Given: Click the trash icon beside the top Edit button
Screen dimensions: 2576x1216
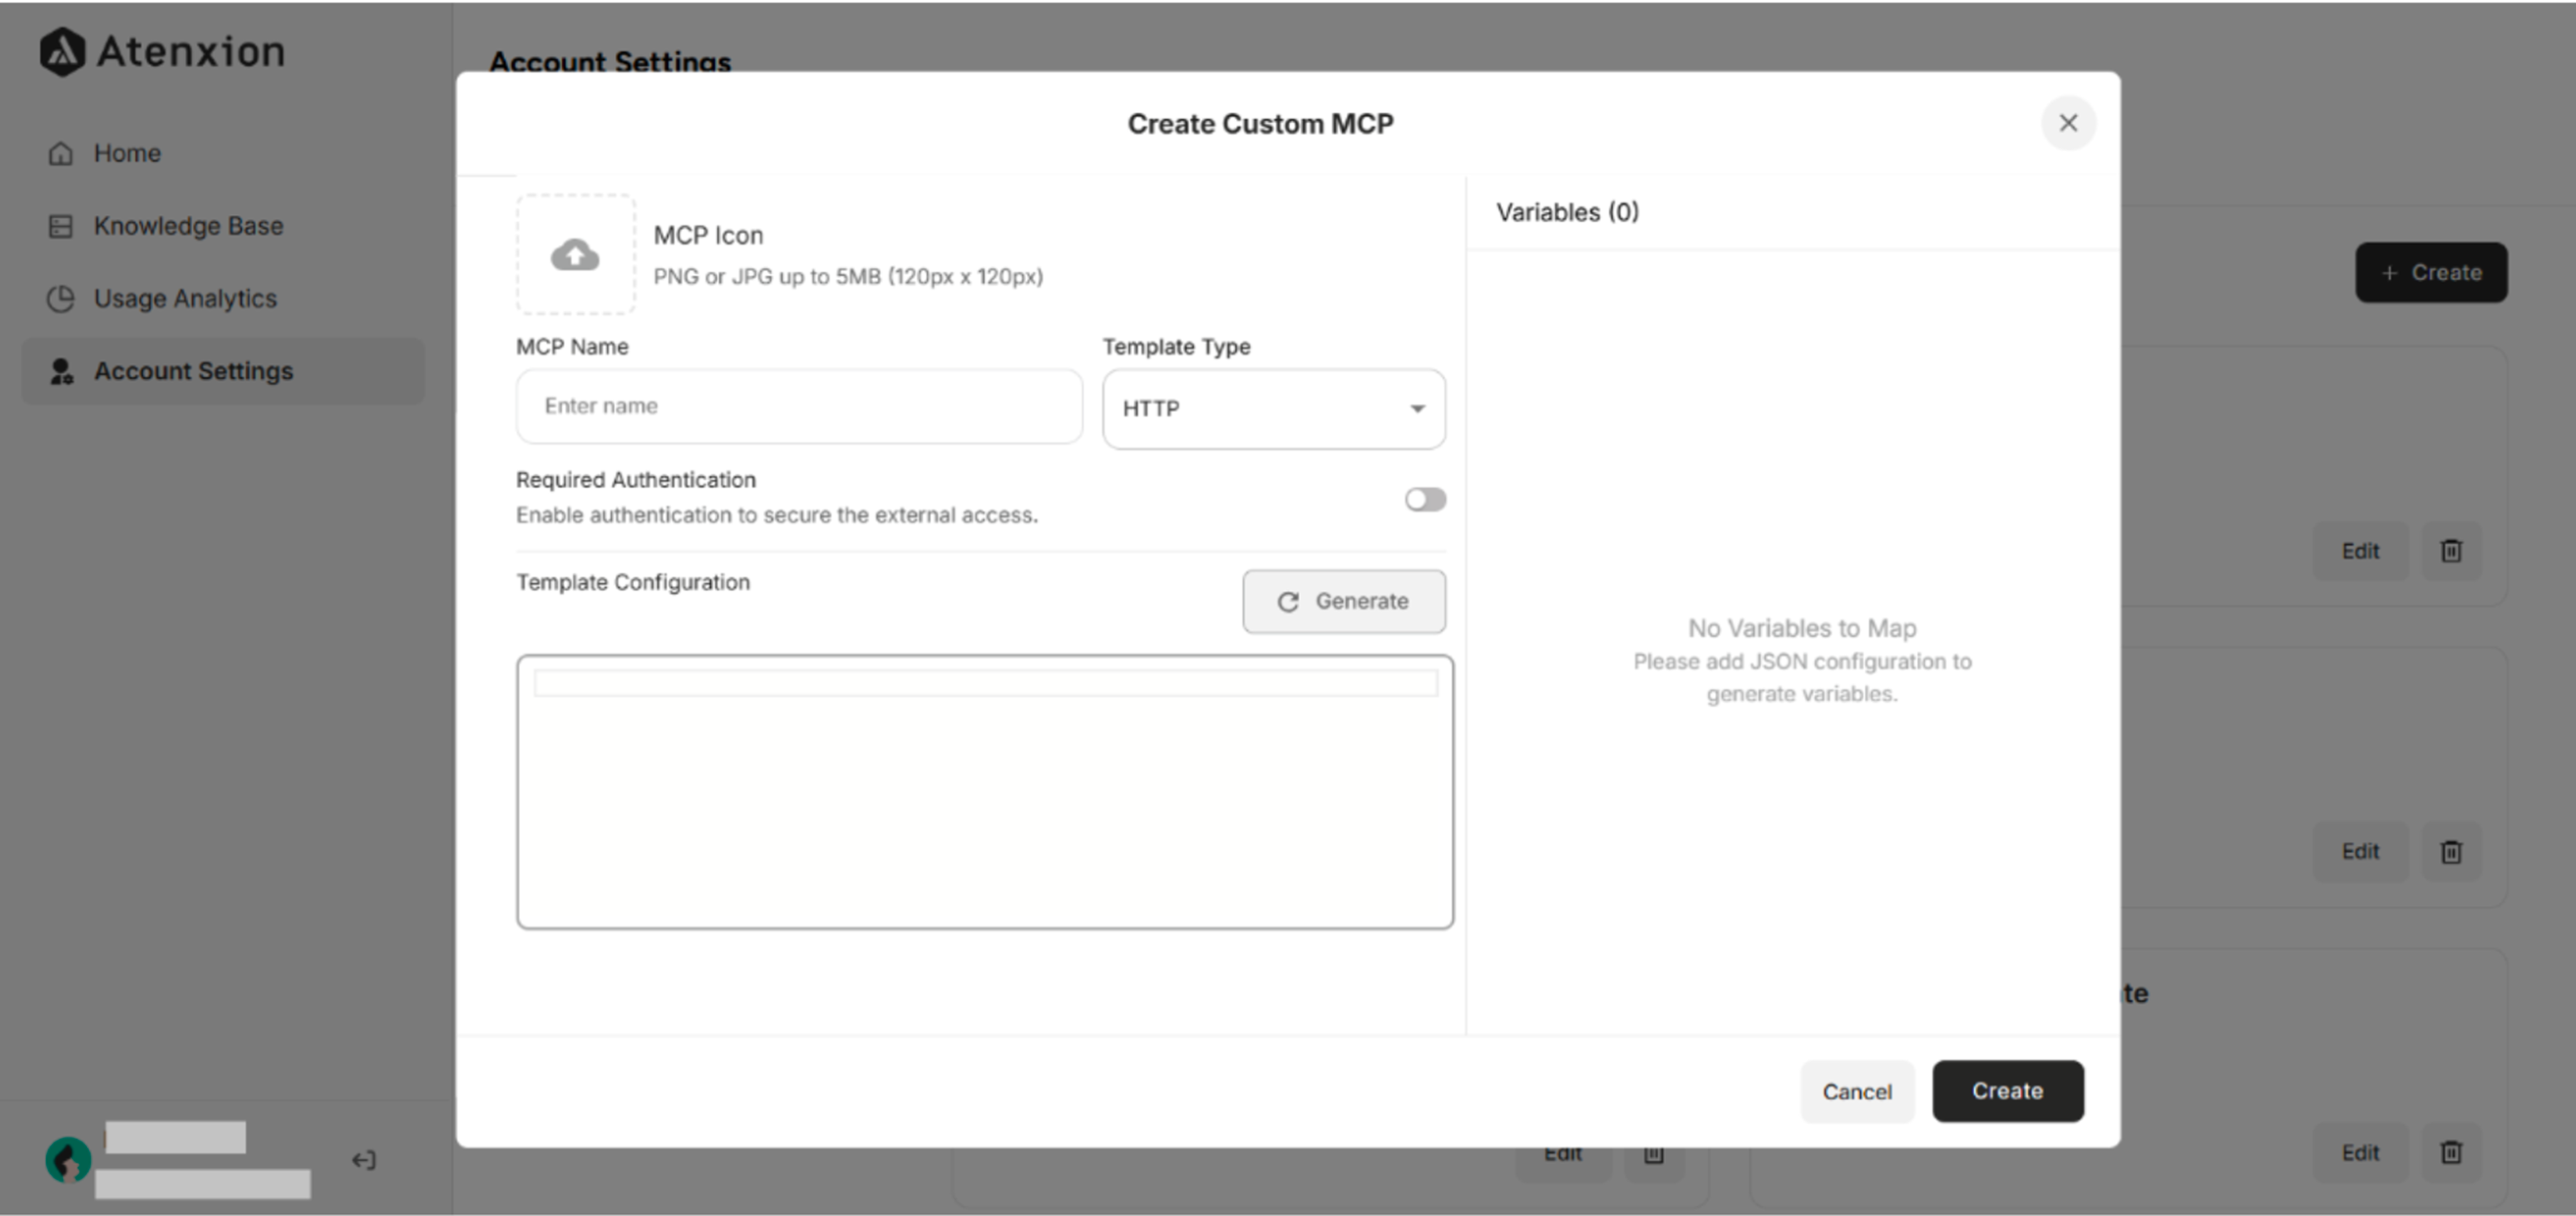Looking at the screenshot, I should [2449, 550].
